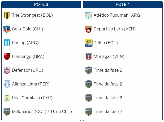
Task: Click the Real Garcilaso crest icon
Action: pos(7,98)
